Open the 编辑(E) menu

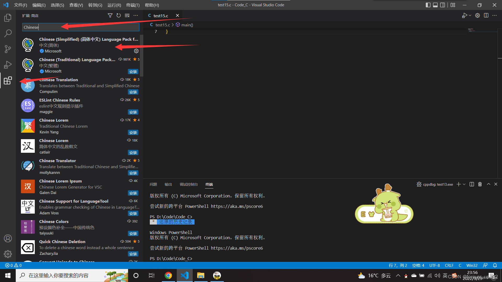tap(39, 5)
